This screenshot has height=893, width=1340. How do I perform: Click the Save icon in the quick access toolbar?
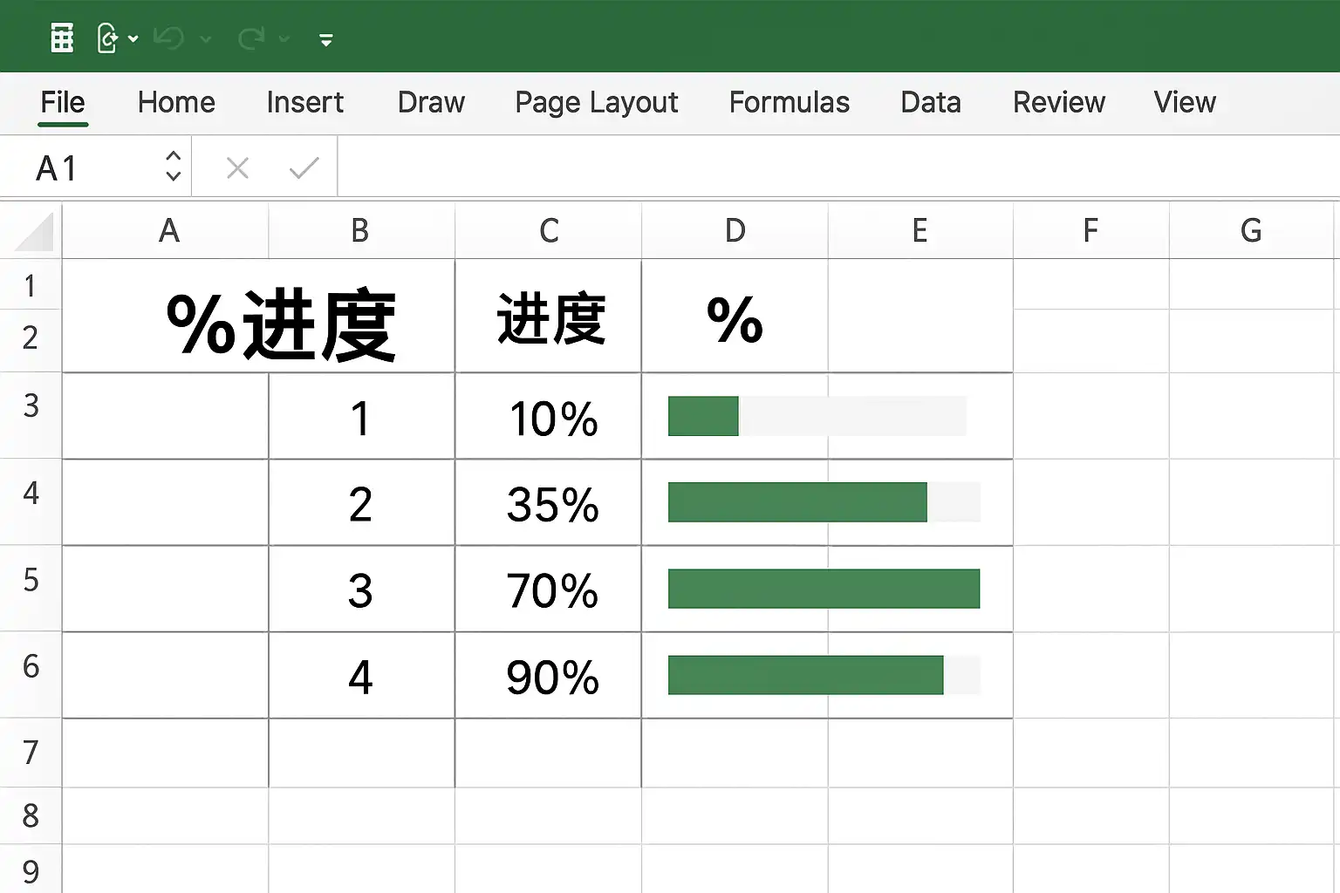pos(107,37)
